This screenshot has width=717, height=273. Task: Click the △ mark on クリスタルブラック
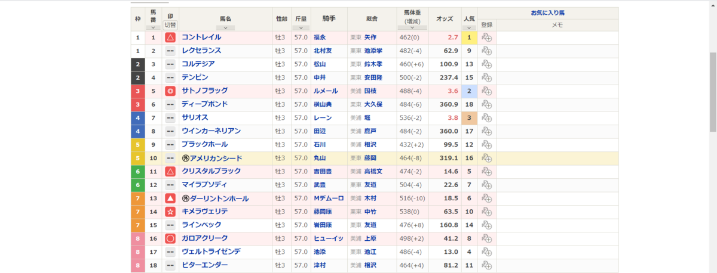click(x=170, y=172)
